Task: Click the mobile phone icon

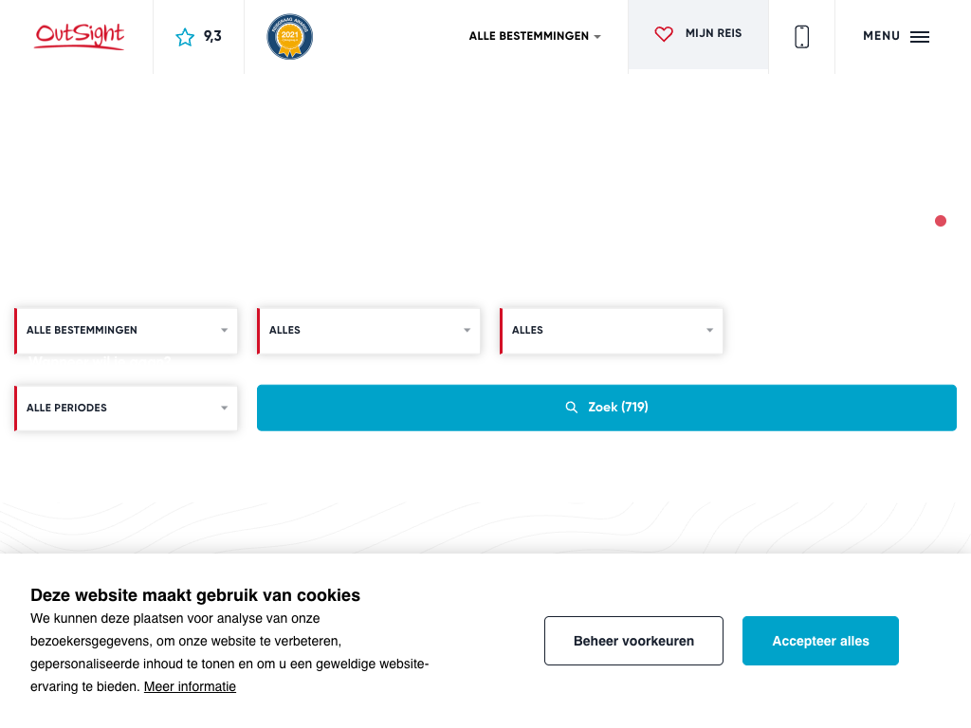Action: pyautogui.click(x=801, y=37)
